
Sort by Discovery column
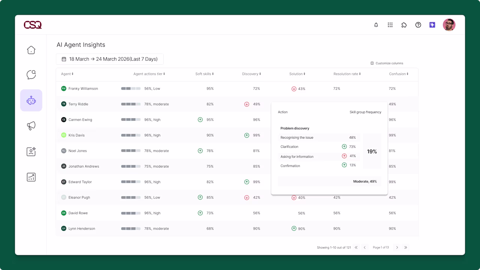click(x=251, y=74)
